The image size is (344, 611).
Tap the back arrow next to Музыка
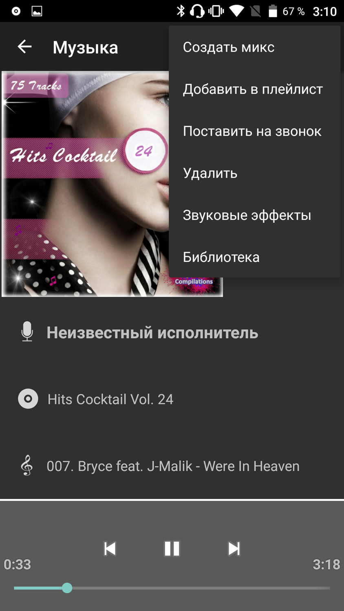(24, 47)
